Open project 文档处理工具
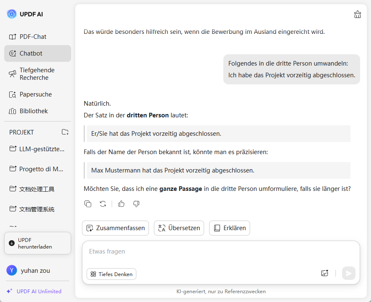The image size is (371, 302). click(38, 189)
